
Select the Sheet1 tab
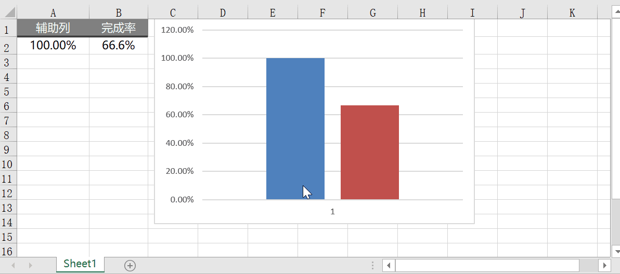click(80, 264)
